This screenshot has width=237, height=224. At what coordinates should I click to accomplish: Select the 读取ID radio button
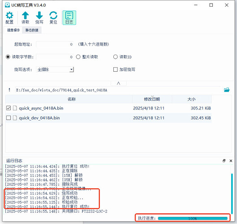click(x=115, y=57)
